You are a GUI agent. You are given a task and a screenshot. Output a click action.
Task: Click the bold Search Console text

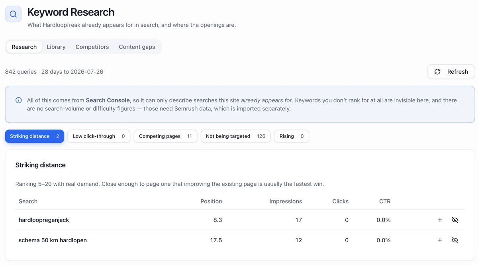tap(108, 100)
